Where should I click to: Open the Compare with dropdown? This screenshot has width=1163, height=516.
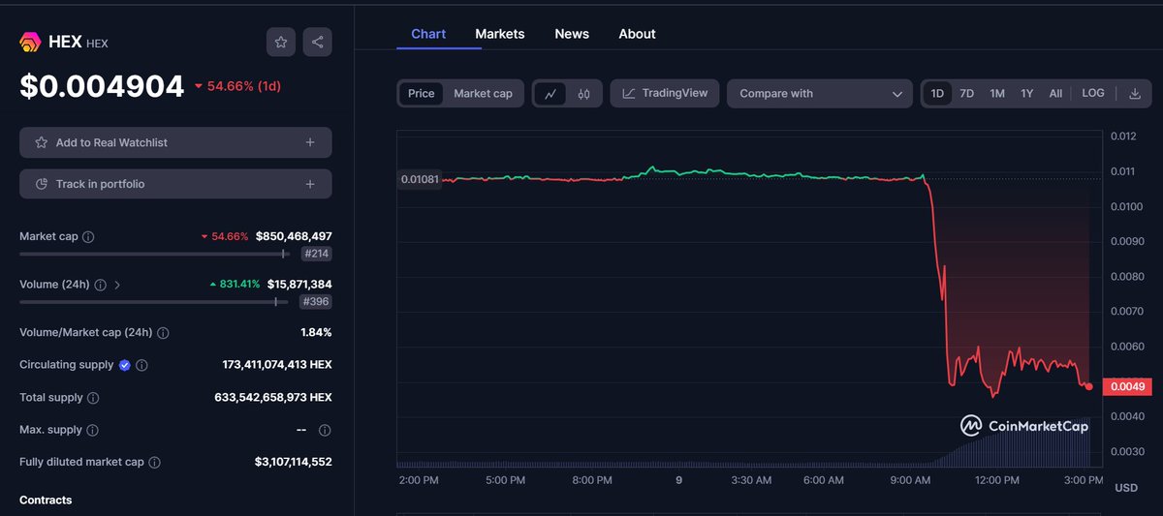click(820, 94)
